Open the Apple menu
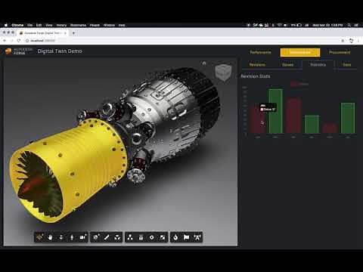 tap(6, 25)
